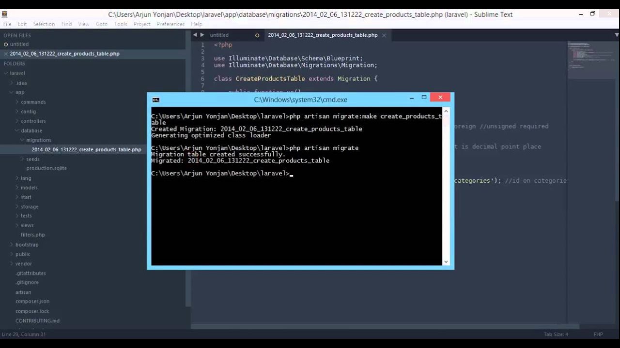Go to previous tab with left arrow
The height and width of the screenshot is (348, 620).
pos(195,35)
